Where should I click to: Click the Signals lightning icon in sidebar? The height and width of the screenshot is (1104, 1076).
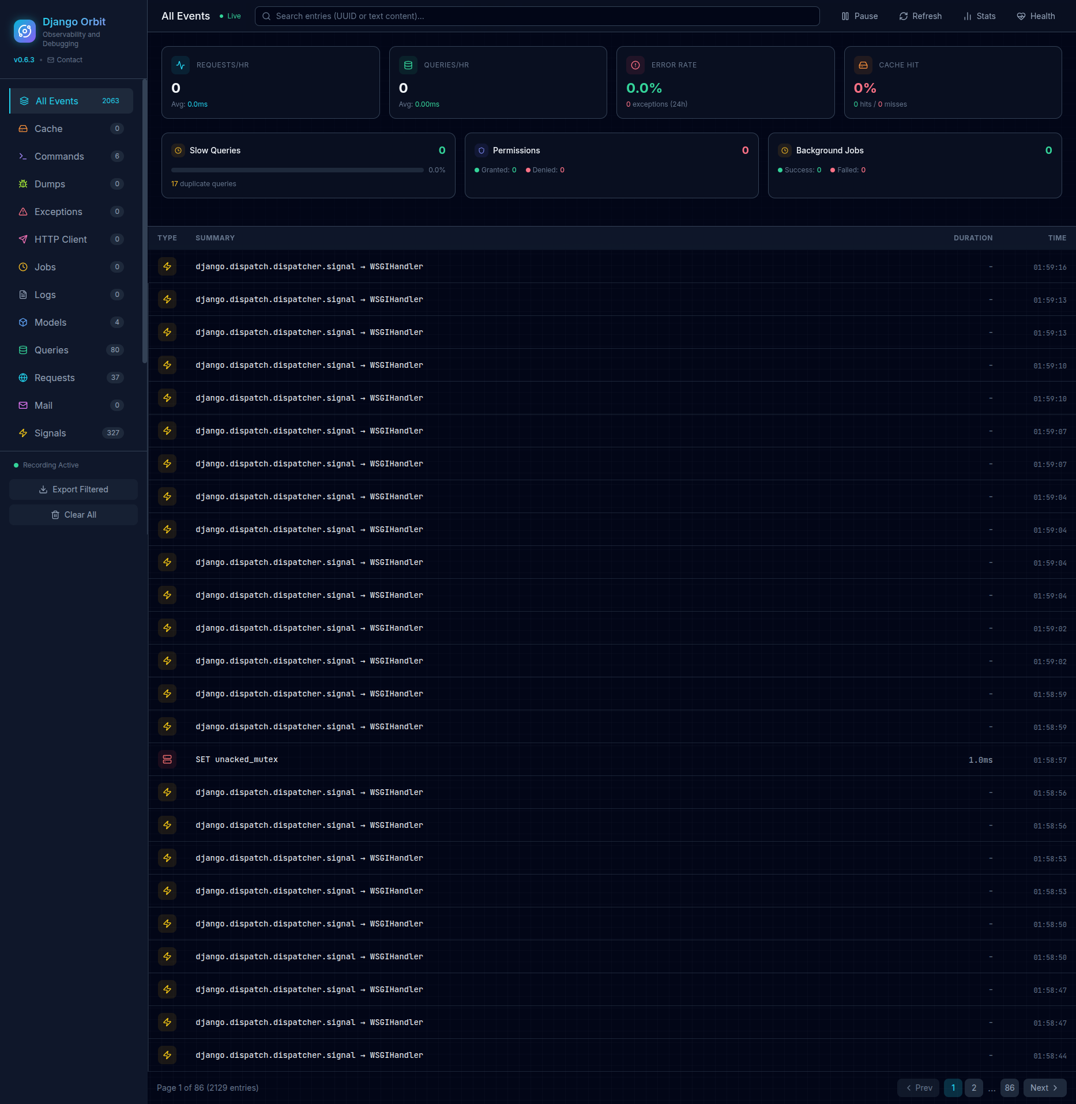23,433
